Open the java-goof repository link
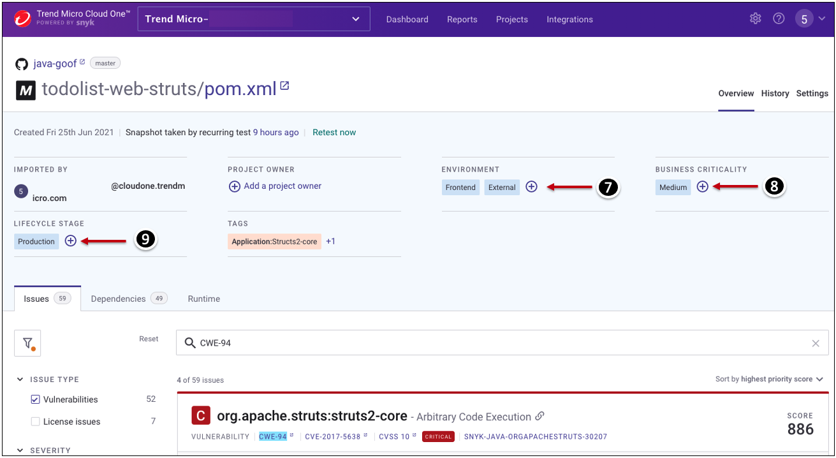836x458 pixels. pos(55,64)
